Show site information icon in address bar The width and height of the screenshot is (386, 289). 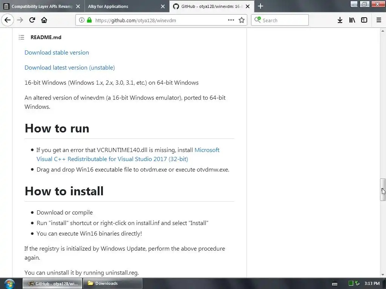82,20
